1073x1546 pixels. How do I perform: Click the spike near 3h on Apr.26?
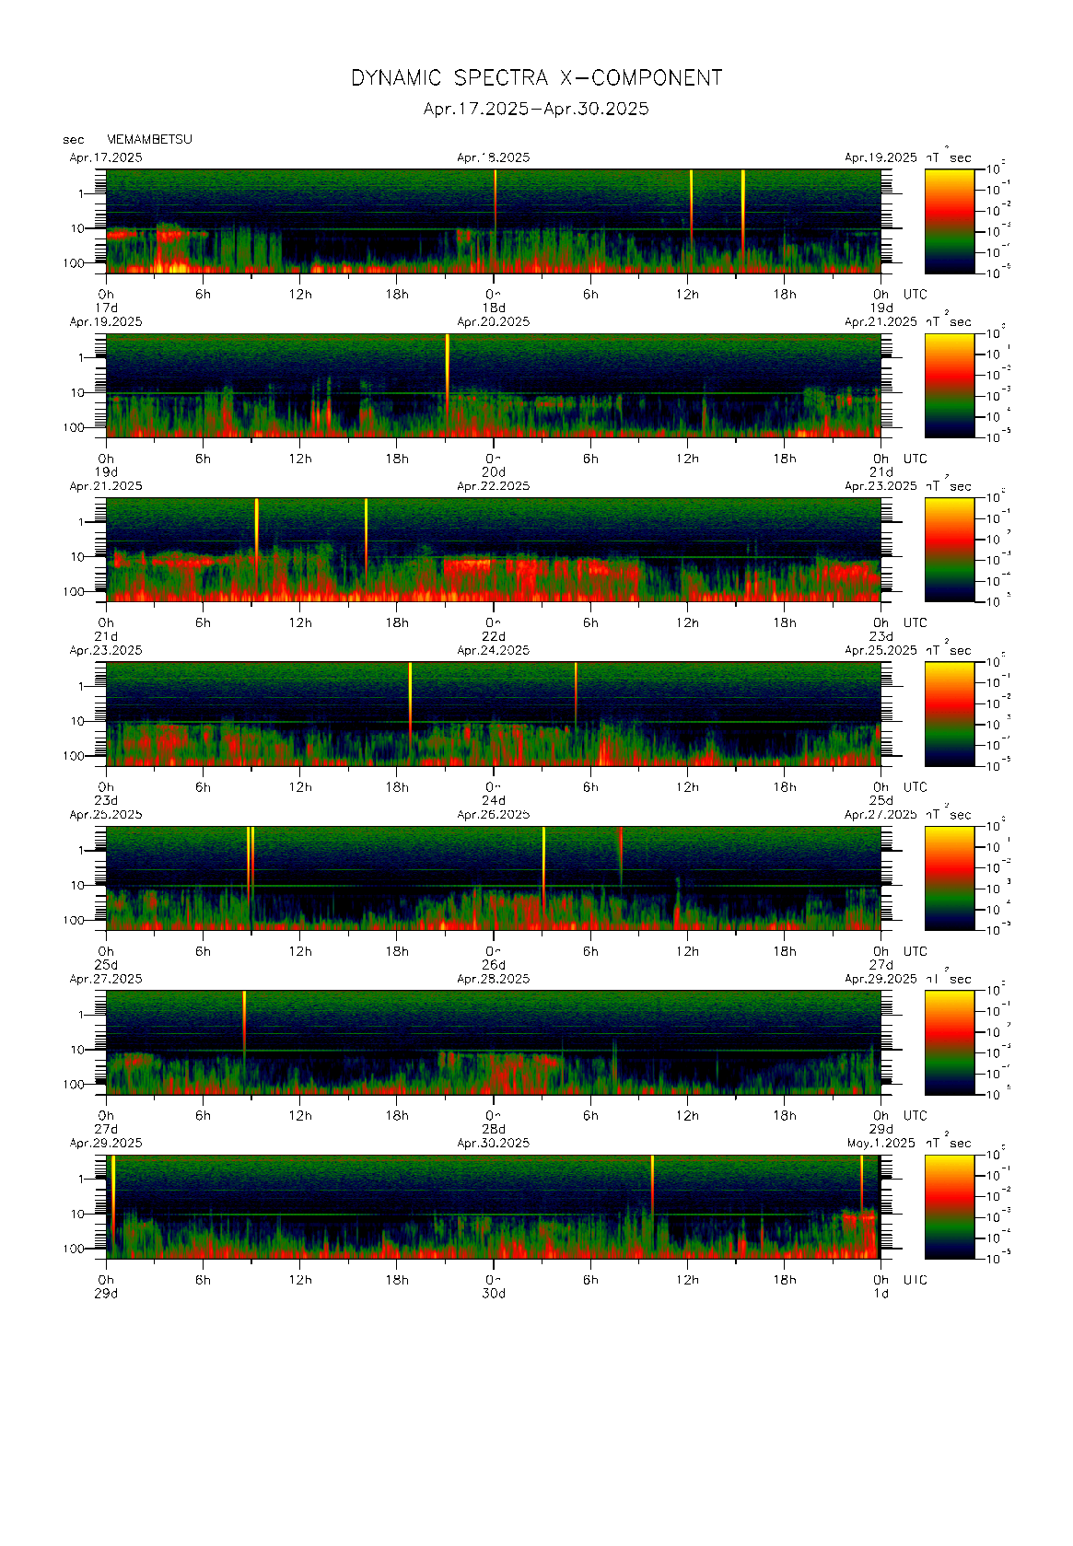(x=543, y=866)
